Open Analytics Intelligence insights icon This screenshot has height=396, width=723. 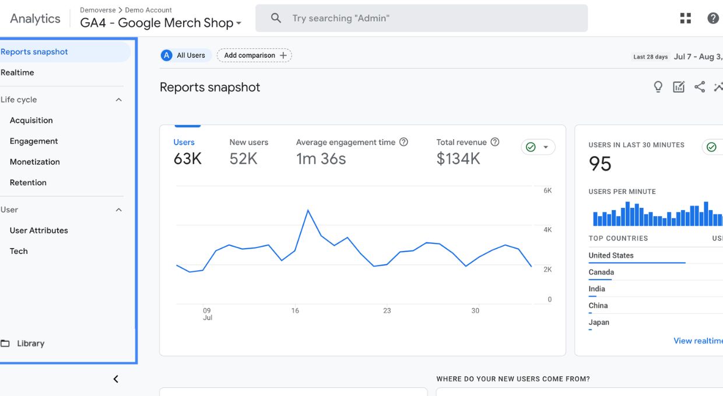pyautogui.click(x=718, y=86)
